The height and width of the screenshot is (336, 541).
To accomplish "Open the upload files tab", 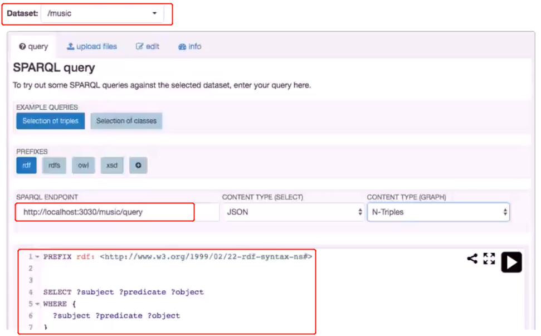I will tap(92, 47).
